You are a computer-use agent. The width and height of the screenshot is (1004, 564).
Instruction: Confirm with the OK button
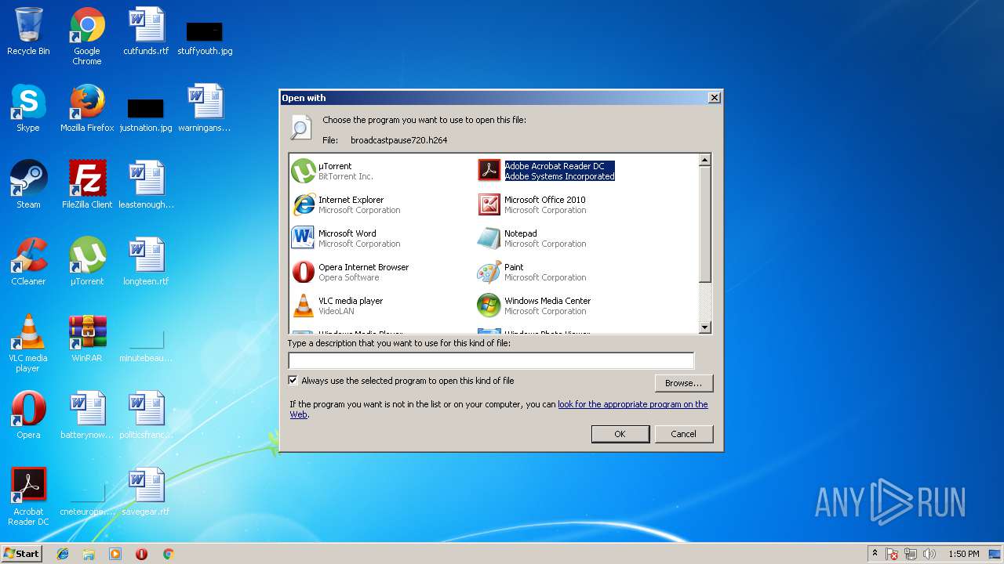click(x=620, y=434)
